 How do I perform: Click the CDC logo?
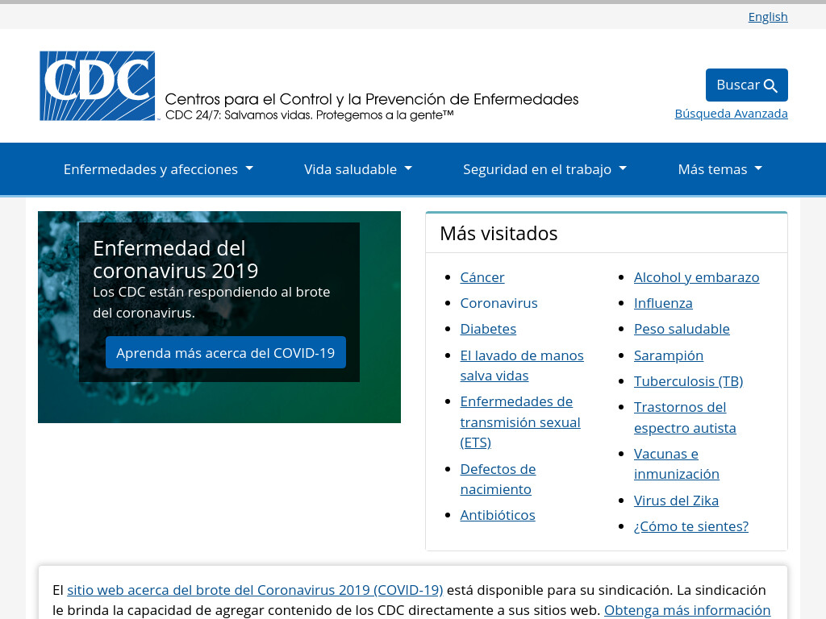[x=98, y=85]
